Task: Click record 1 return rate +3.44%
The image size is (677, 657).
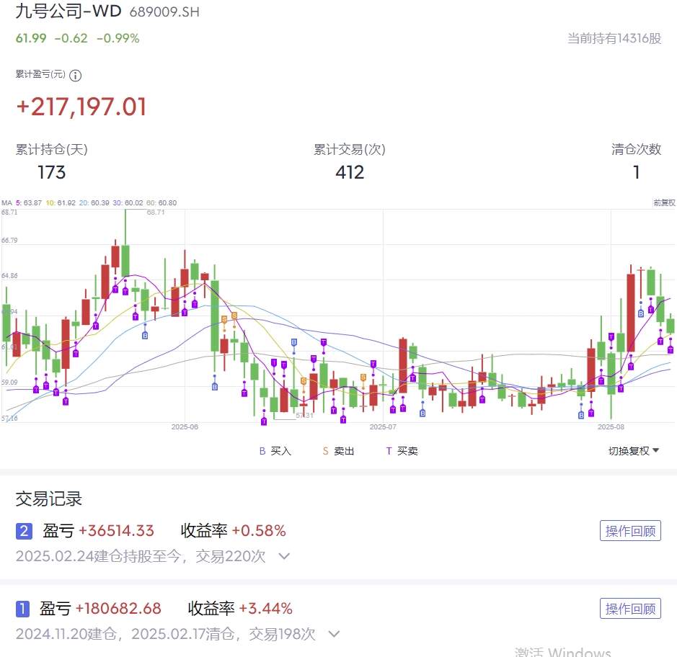Action: [266, 609]
